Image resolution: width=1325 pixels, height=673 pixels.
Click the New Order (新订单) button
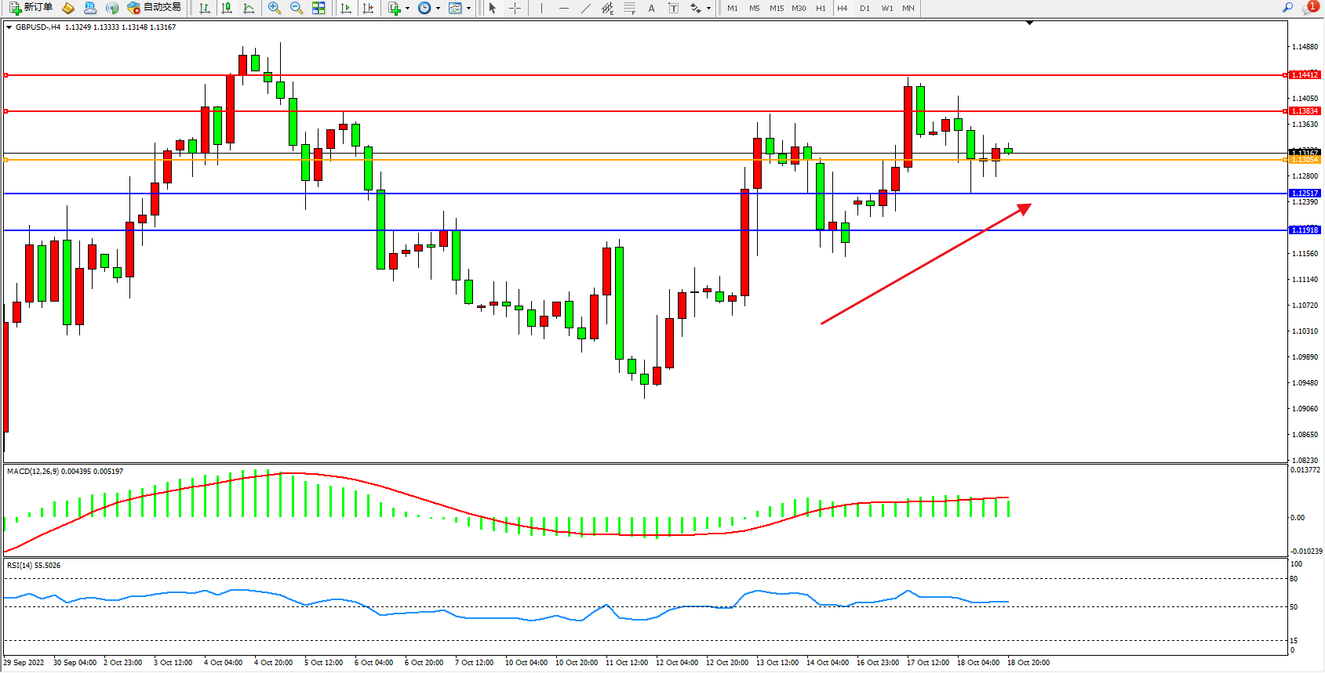coord(31,8)
